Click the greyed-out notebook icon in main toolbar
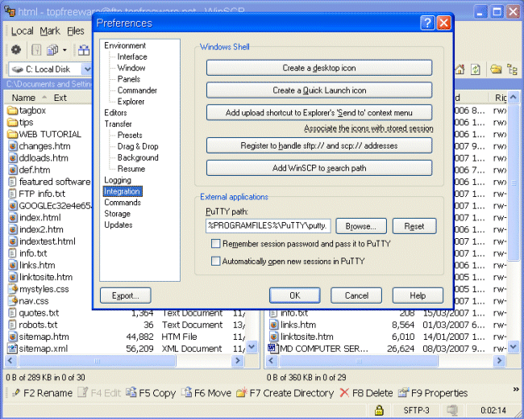This screenshot has width=524, height=419. point(36,50)
